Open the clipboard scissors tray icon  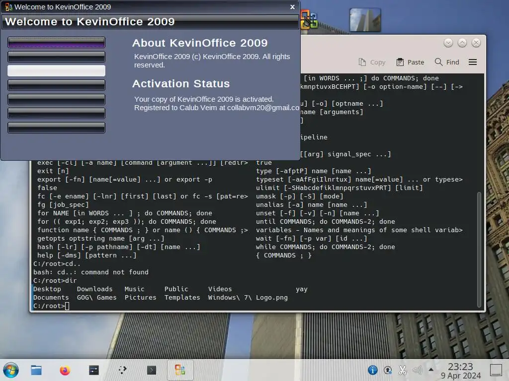403,370
